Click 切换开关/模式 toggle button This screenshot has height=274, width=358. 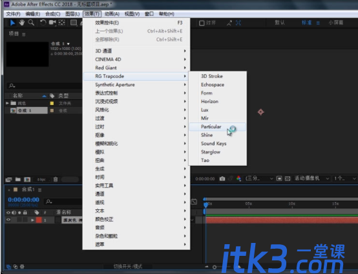128,266
